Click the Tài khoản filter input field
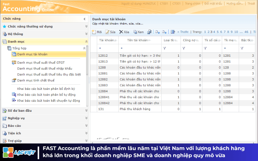 [x=108, y=48]
